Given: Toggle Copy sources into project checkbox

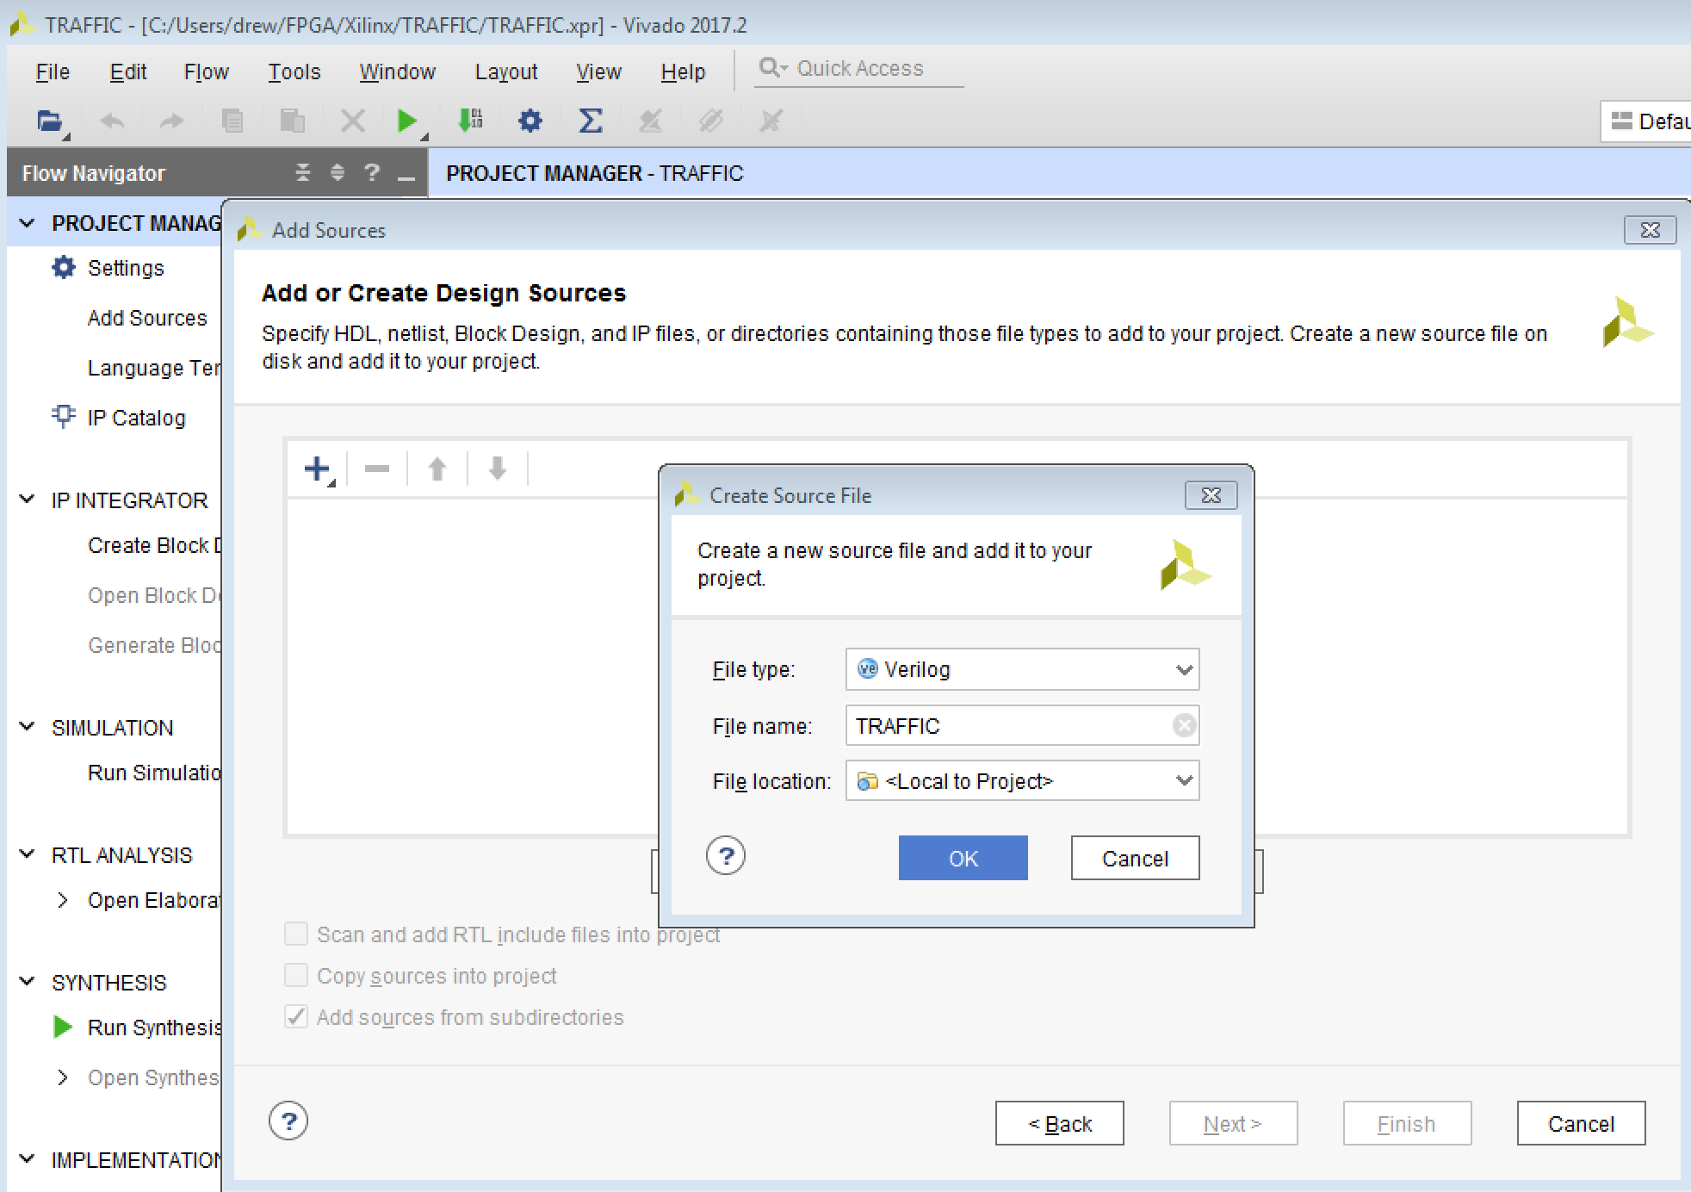Looking at the screenshot, I should 296,976.
